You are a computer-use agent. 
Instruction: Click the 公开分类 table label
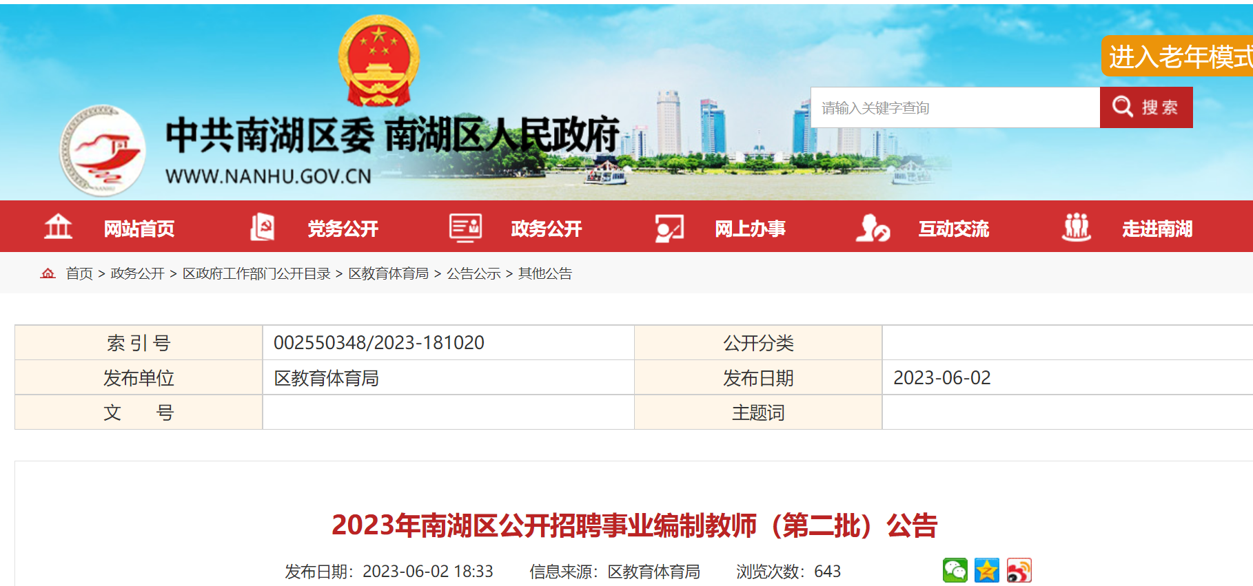click(x=758, y=342)
